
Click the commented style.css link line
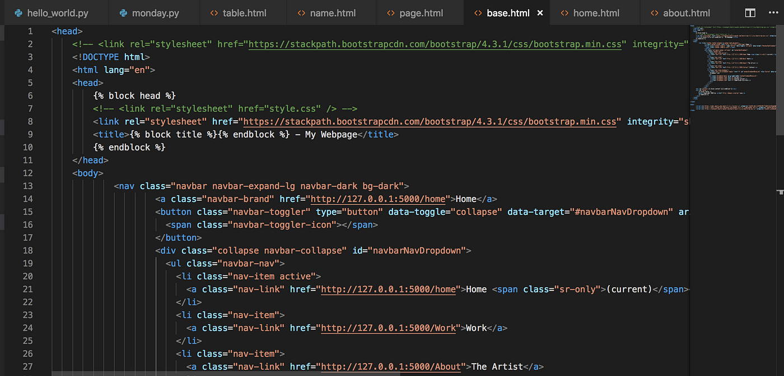click(225, 109)
